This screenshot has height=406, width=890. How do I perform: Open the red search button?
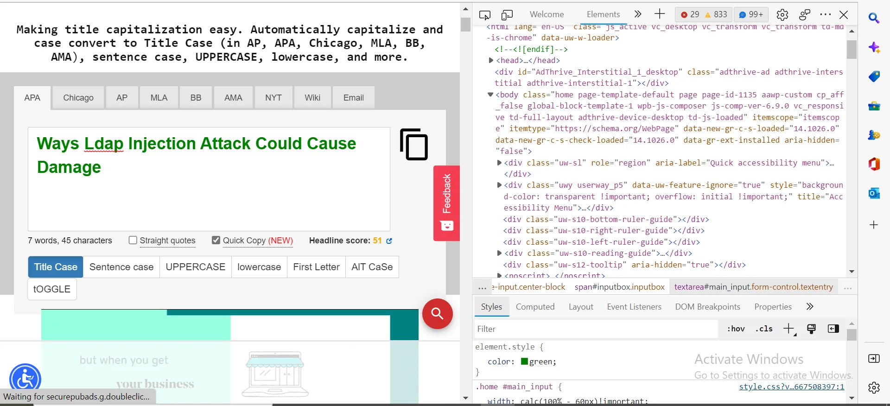(437, 314)
